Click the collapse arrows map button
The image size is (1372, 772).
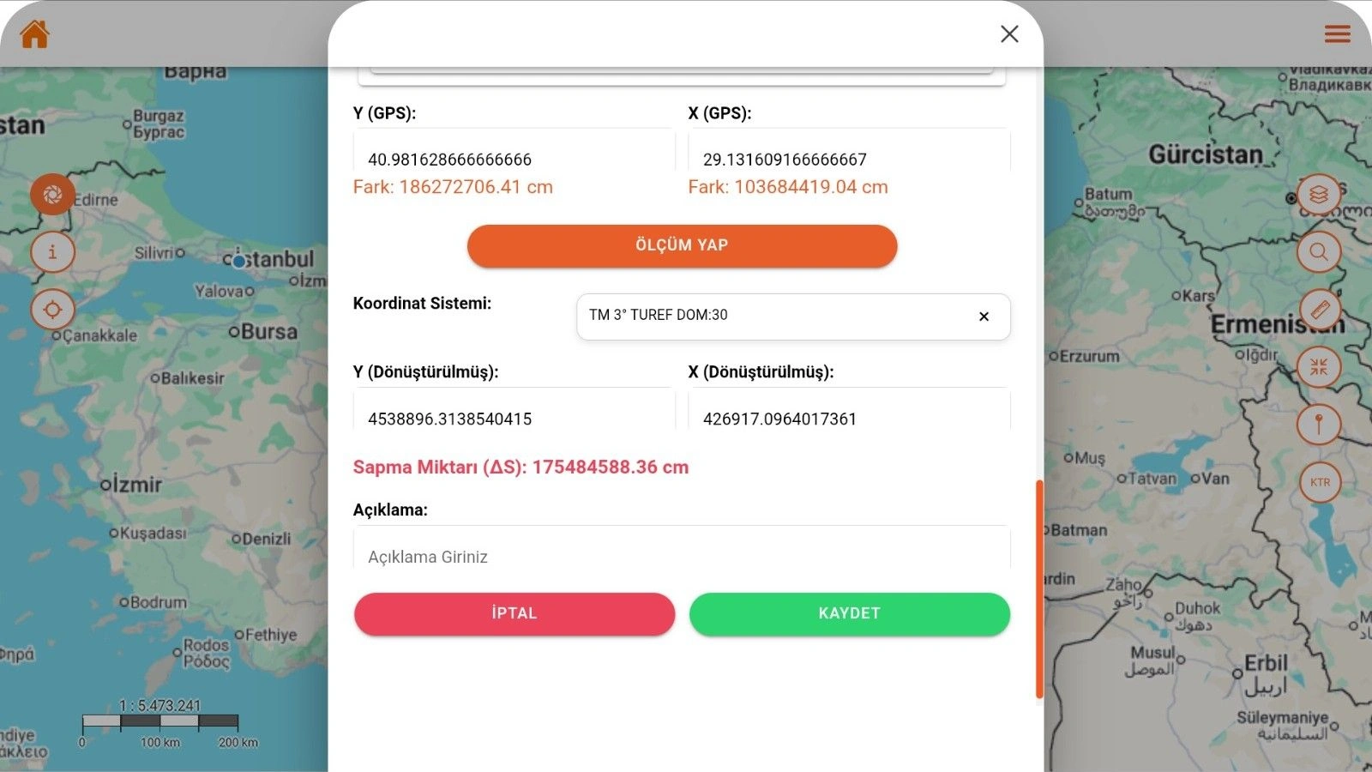pyautogui.click(x=1319, y=367)
